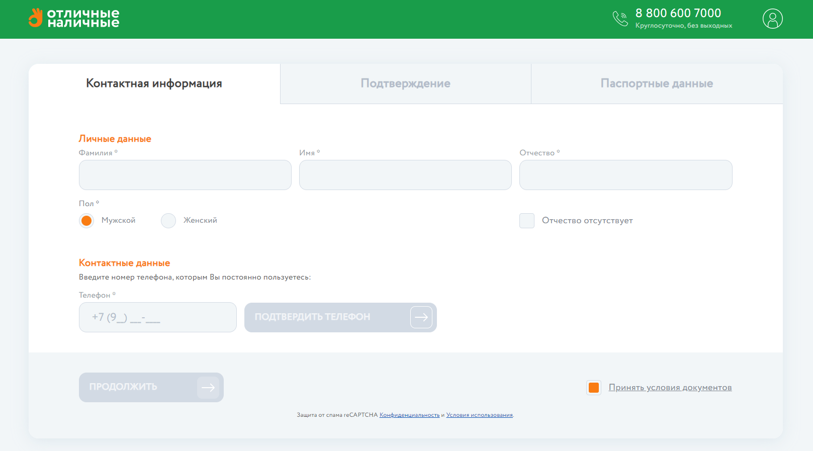Viewport: 813px width, 451px height.
Task: Click the phone handset icon in header
Action: click(x=620, y=19)
